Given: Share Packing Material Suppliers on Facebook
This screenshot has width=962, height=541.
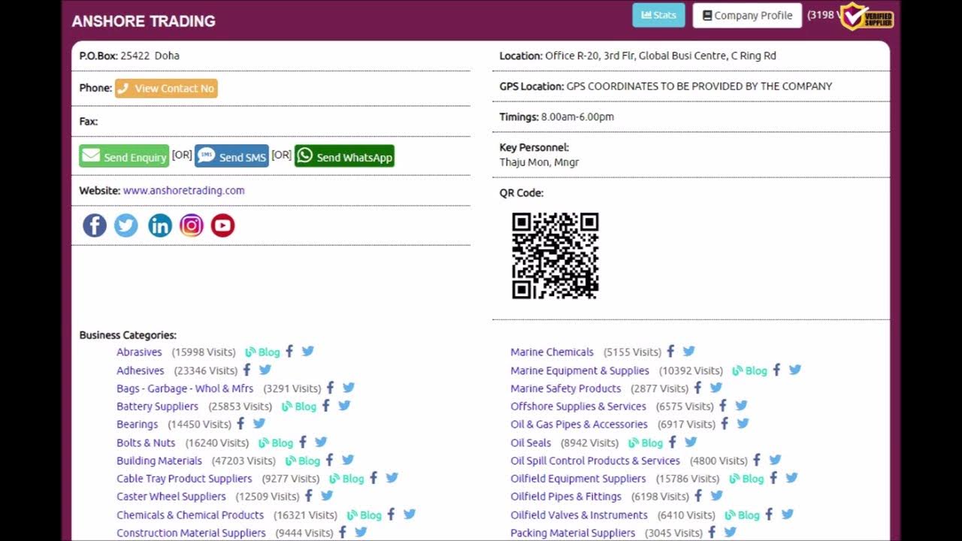Looking at the screenshot, I should tap(712, 532).
